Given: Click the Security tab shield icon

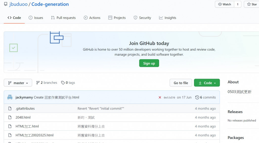Looking at the screenshot, I should 136,18.
